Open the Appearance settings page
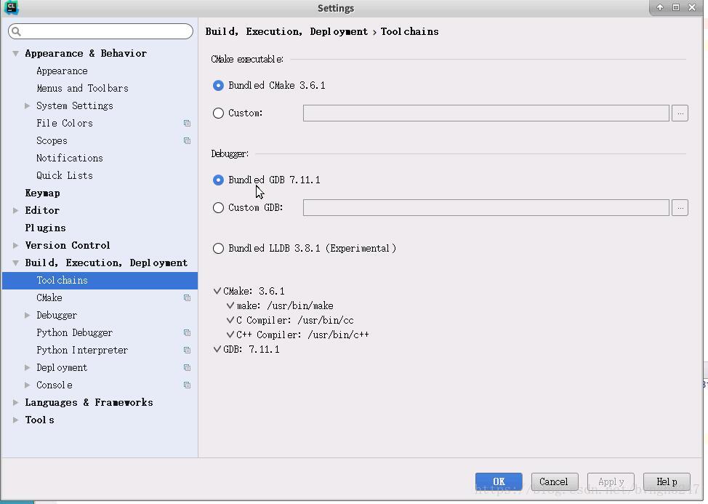This screenshot has width=708, height=504. click(62, 71)
